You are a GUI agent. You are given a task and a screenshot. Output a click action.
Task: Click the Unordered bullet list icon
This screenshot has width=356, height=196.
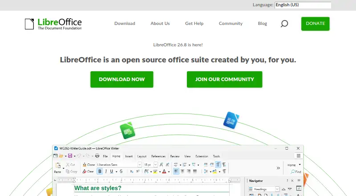coord(176,165)
